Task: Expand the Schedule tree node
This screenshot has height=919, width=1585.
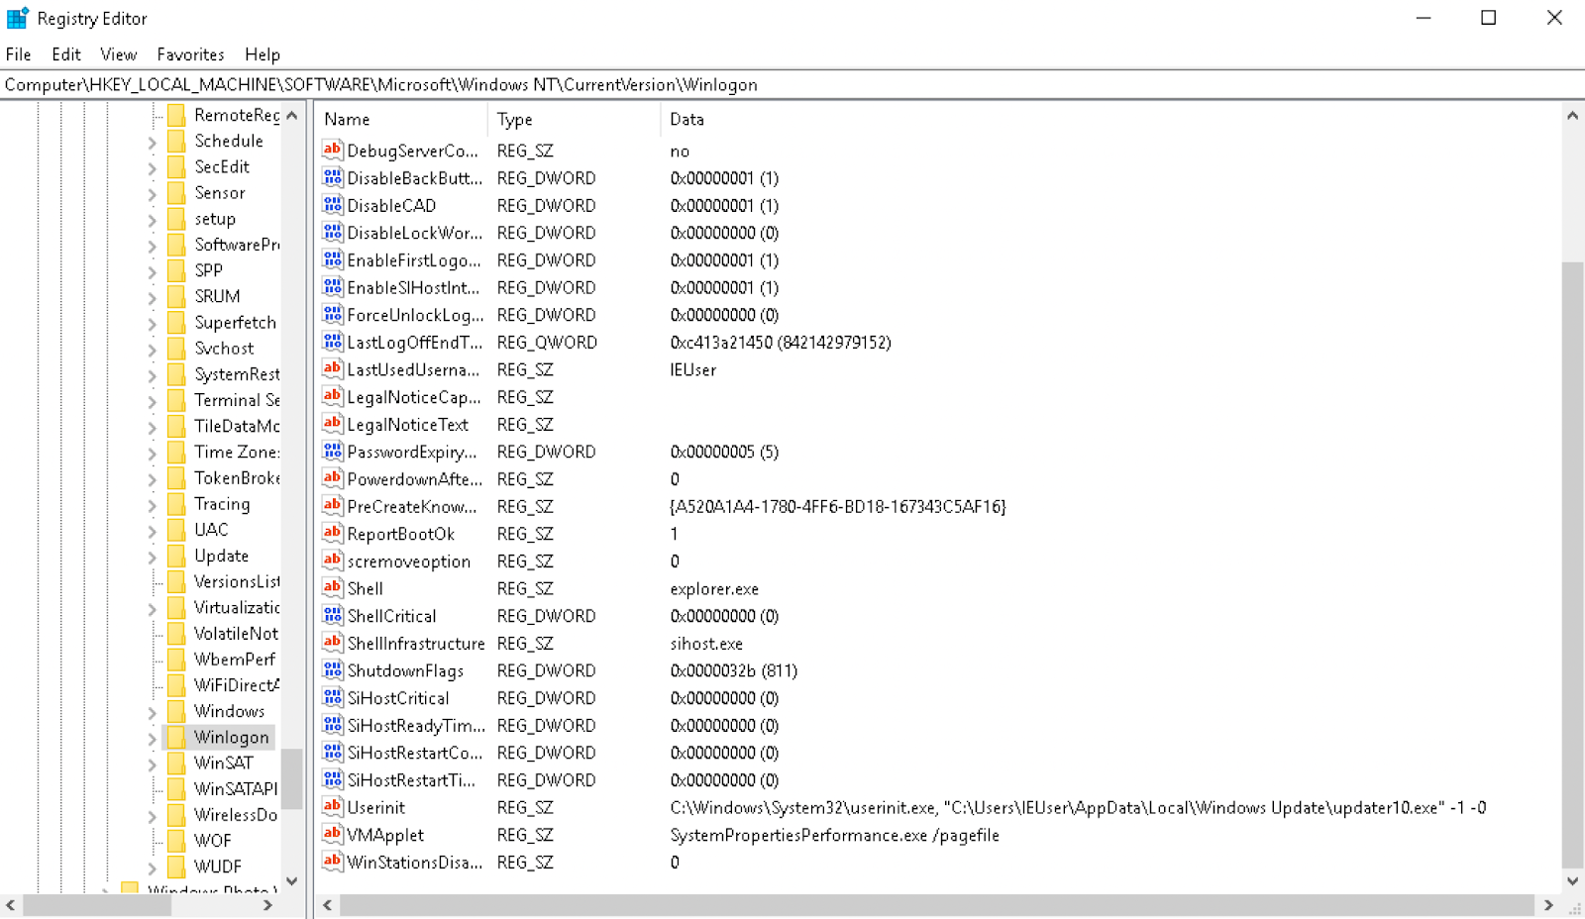Action: pos(152,142)
